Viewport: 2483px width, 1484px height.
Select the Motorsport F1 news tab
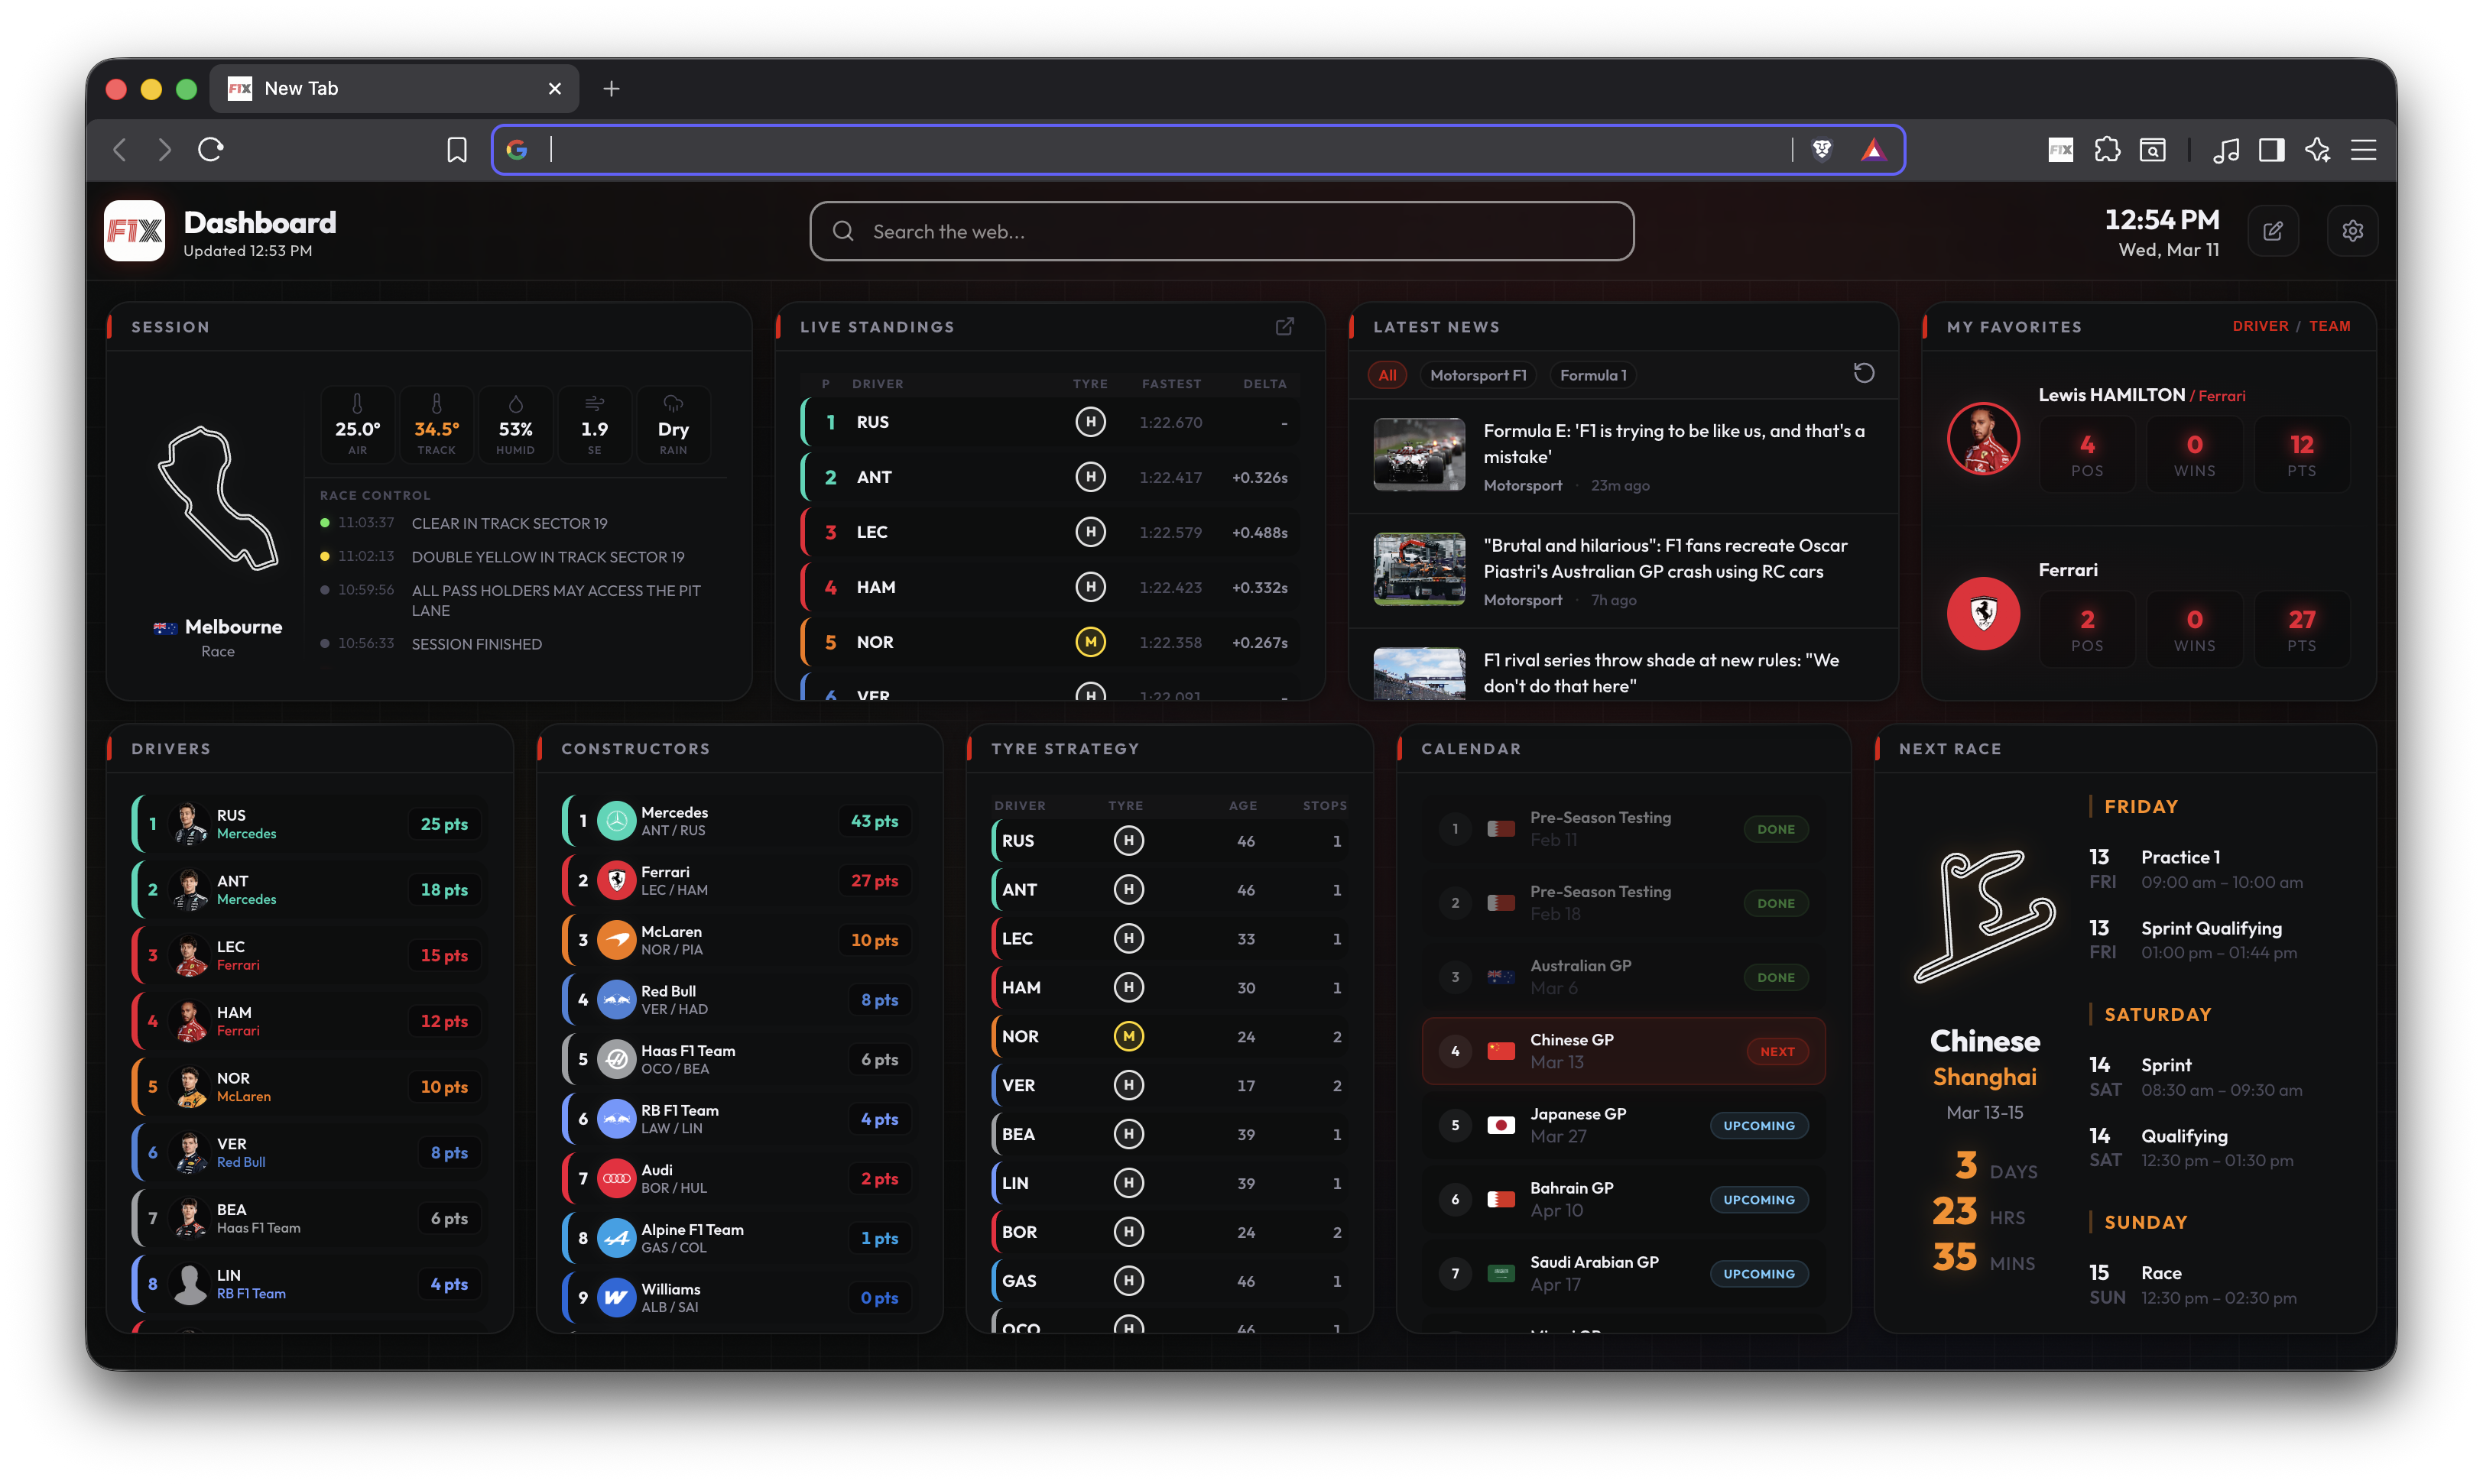pyautogui.click(x=1478, y=374)
